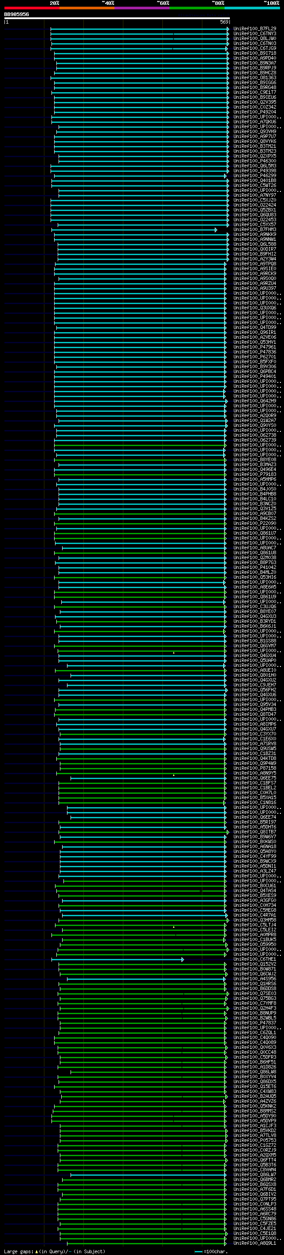
Task: Select hit label UniRef100_A8E6A5
Action: [255, 587]
